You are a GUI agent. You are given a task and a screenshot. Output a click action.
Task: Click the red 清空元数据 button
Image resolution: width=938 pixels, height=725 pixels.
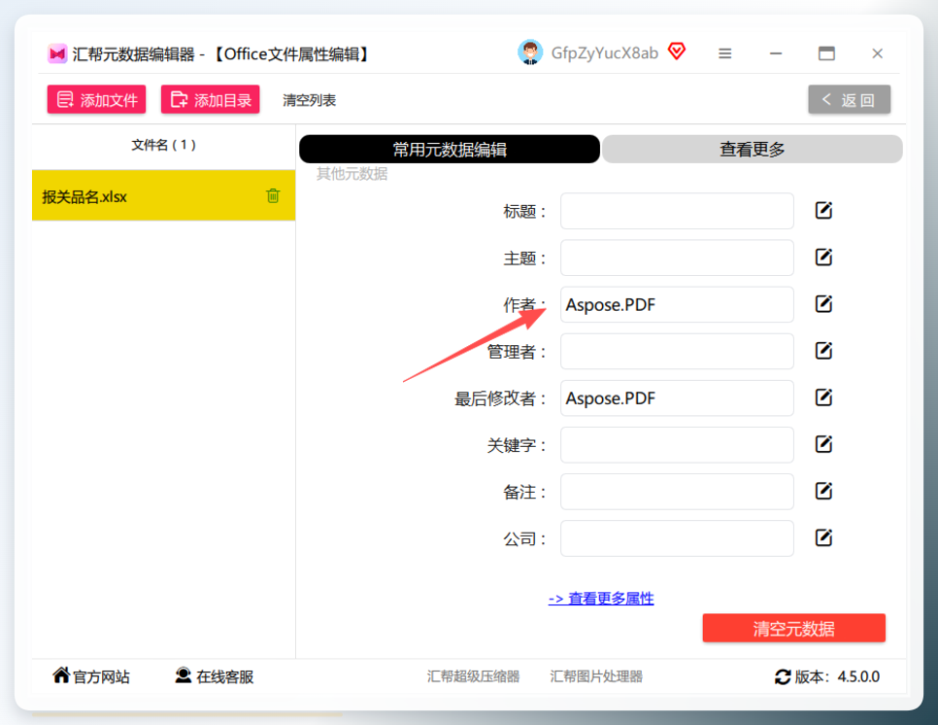794,628
